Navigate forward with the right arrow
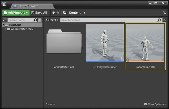This screenshot has width=169, height=109. click(58, 13)
